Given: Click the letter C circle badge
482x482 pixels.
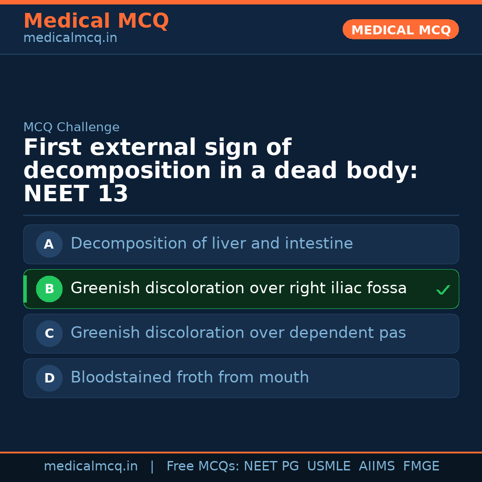Looking at the screenshot, I should tap(49, 333).
